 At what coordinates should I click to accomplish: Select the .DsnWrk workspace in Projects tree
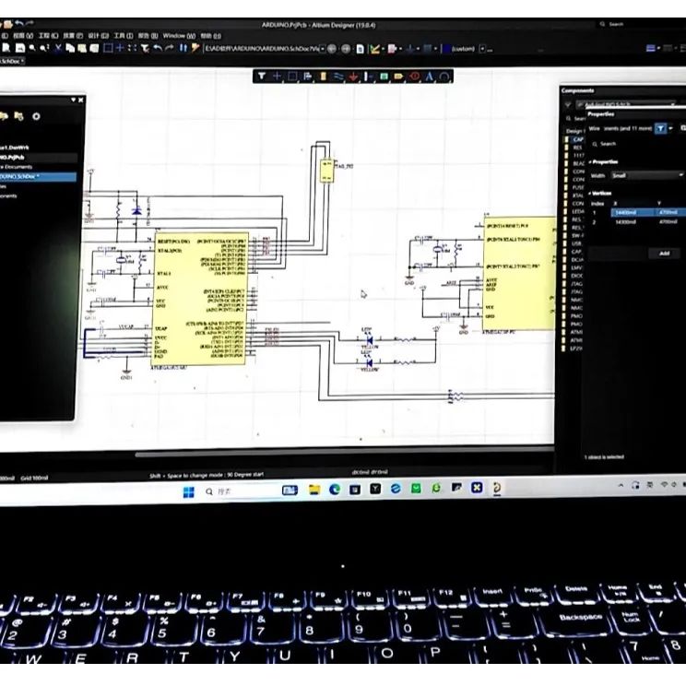[15, 148]
